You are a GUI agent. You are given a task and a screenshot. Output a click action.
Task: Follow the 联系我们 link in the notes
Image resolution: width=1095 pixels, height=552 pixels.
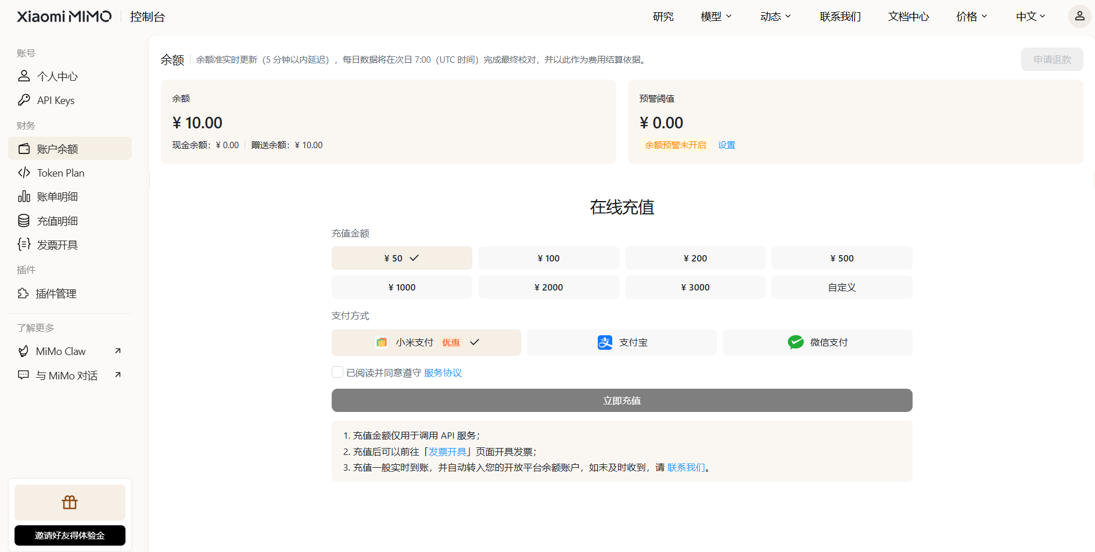(686, 467)
